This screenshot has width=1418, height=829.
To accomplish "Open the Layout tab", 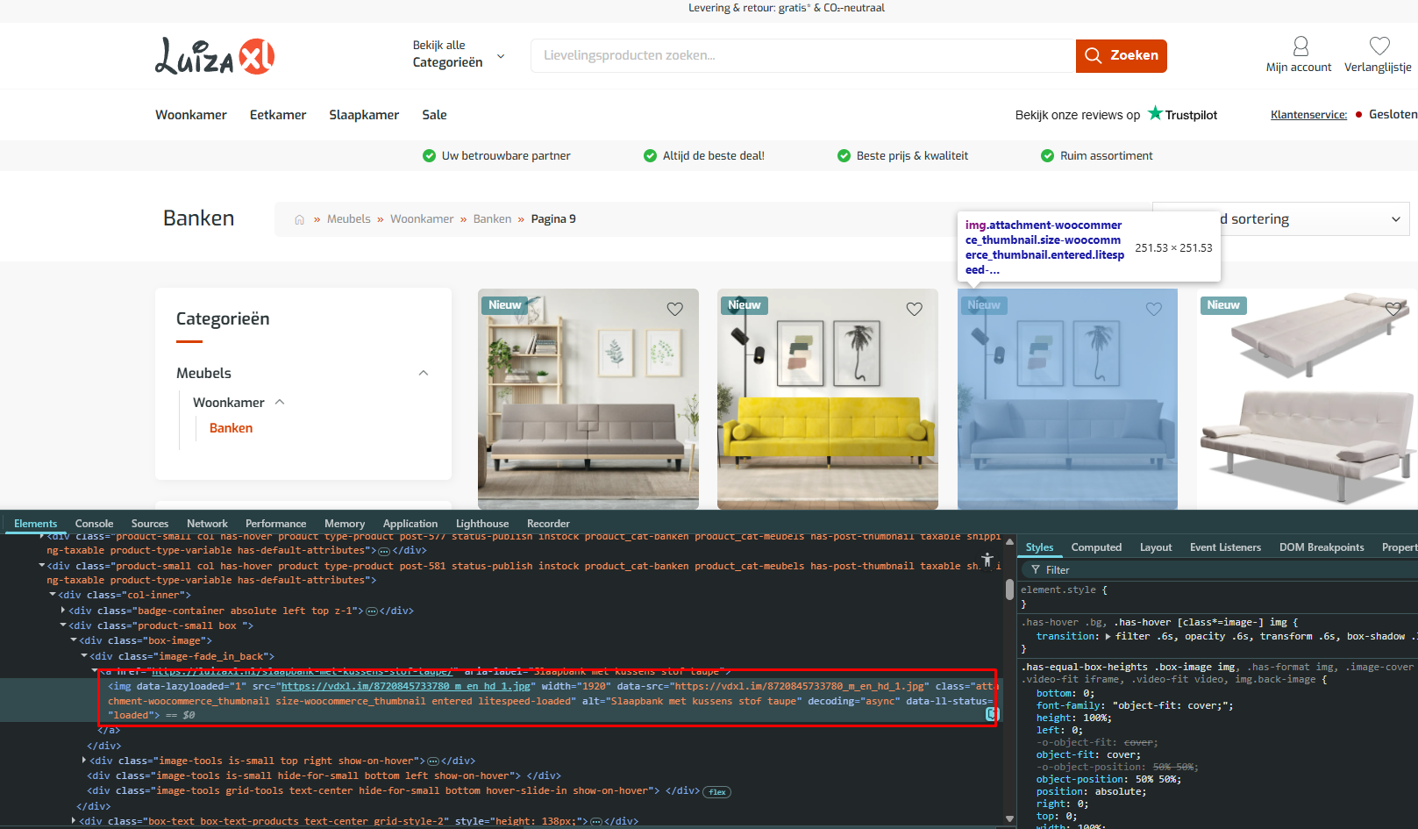I will point(1156,547).
